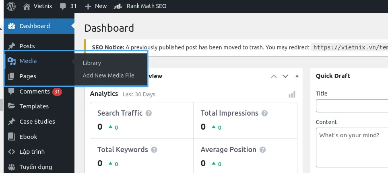Click the help icon beside Average Position

pos(262,150)
